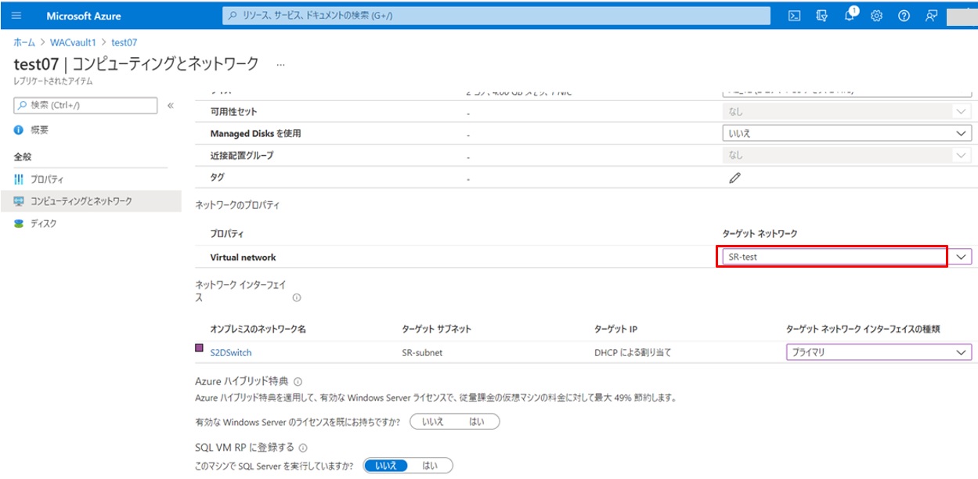
Task: Open the S2DSwitch network link
Action: pos(231,352)
